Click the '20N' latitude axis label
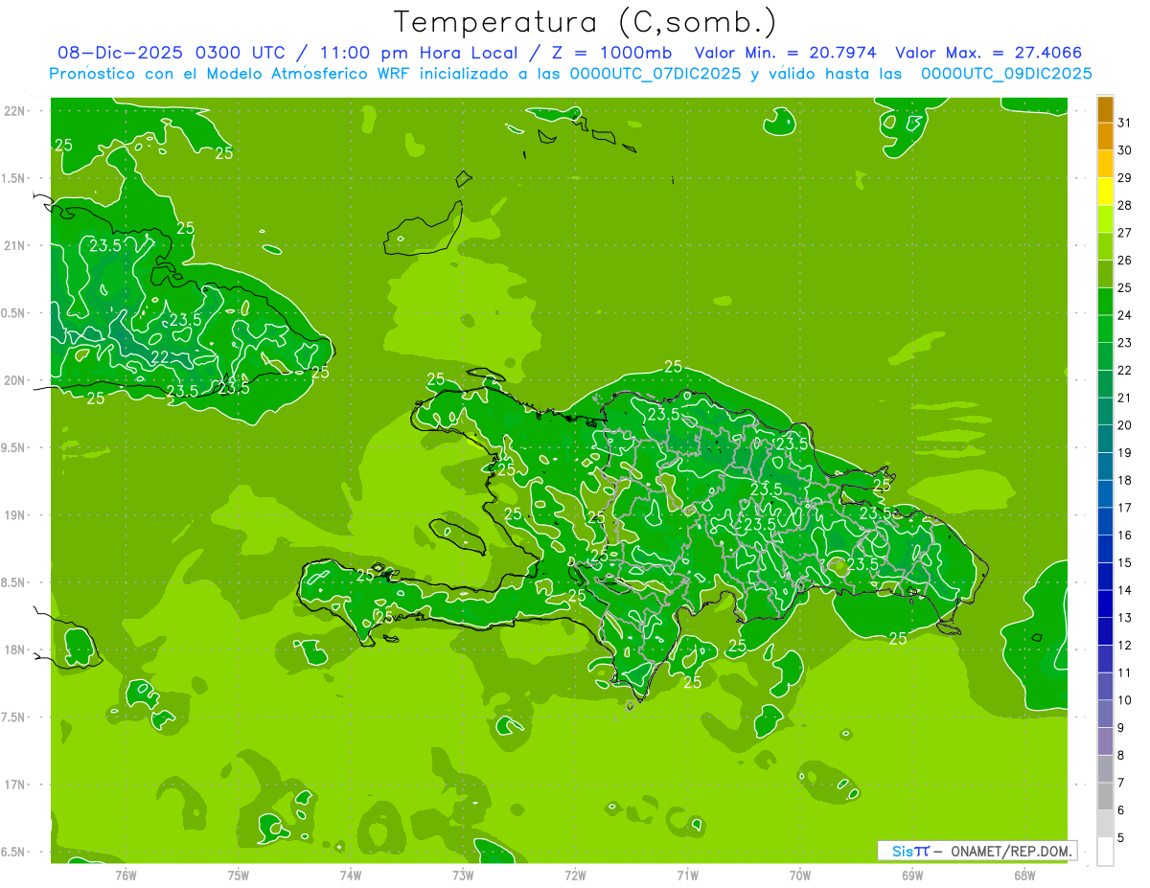Screen dimensions: 1150x888 point(14,380)
